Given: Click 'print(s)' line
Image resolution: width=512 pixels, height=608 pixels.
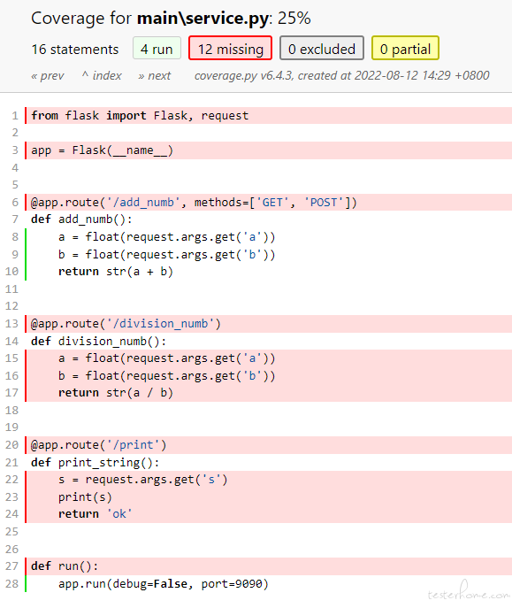Looking at the screenshot, I should pos(269,496).
